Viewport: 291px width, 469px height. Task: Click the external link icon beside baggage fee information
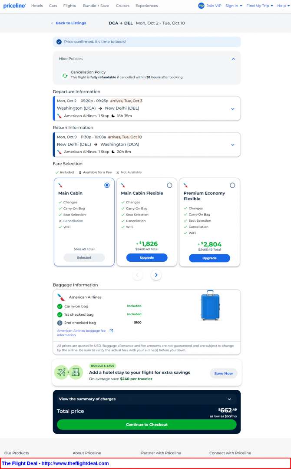[x=111, y=331]
